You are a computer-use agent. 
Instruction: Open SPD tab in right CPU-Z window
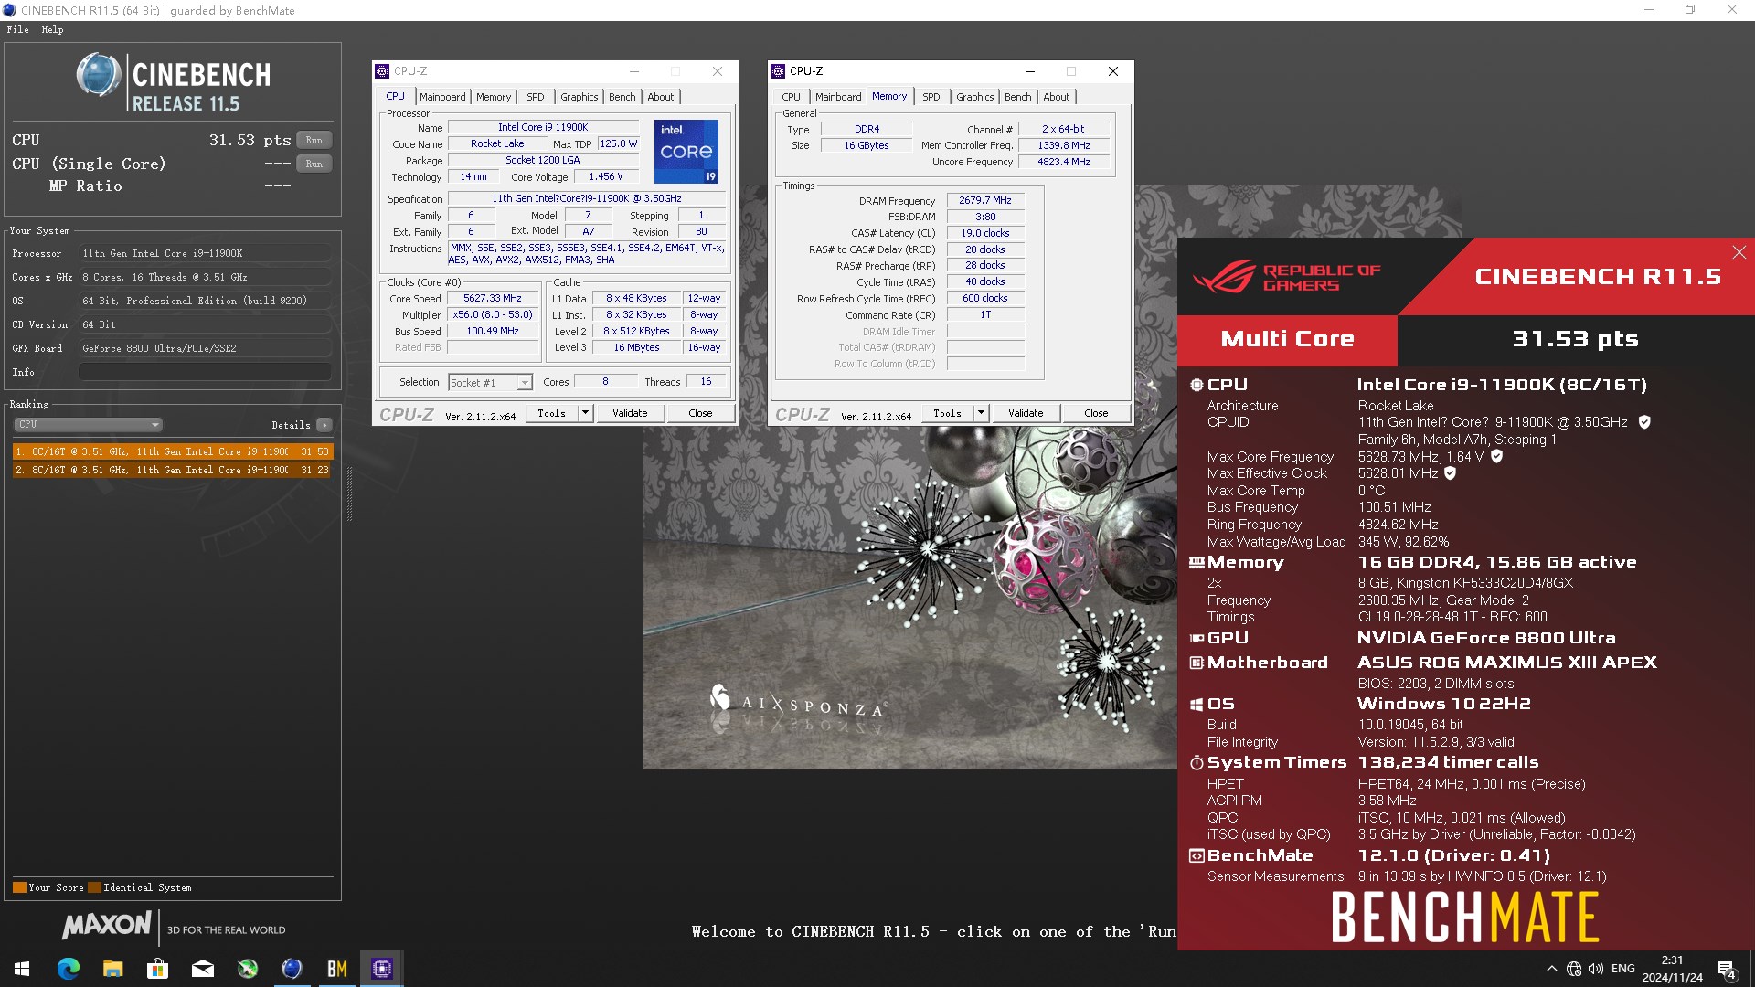931,97
